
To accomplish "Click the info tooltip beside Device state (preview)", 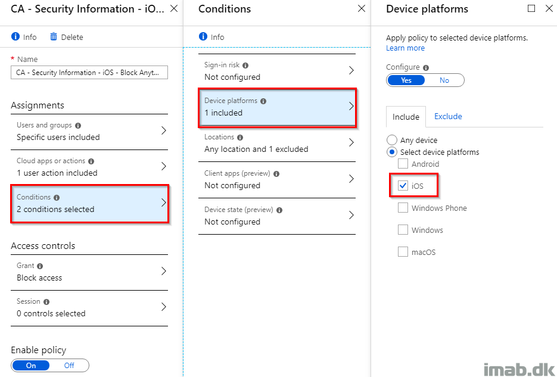I will pos(279,210).
